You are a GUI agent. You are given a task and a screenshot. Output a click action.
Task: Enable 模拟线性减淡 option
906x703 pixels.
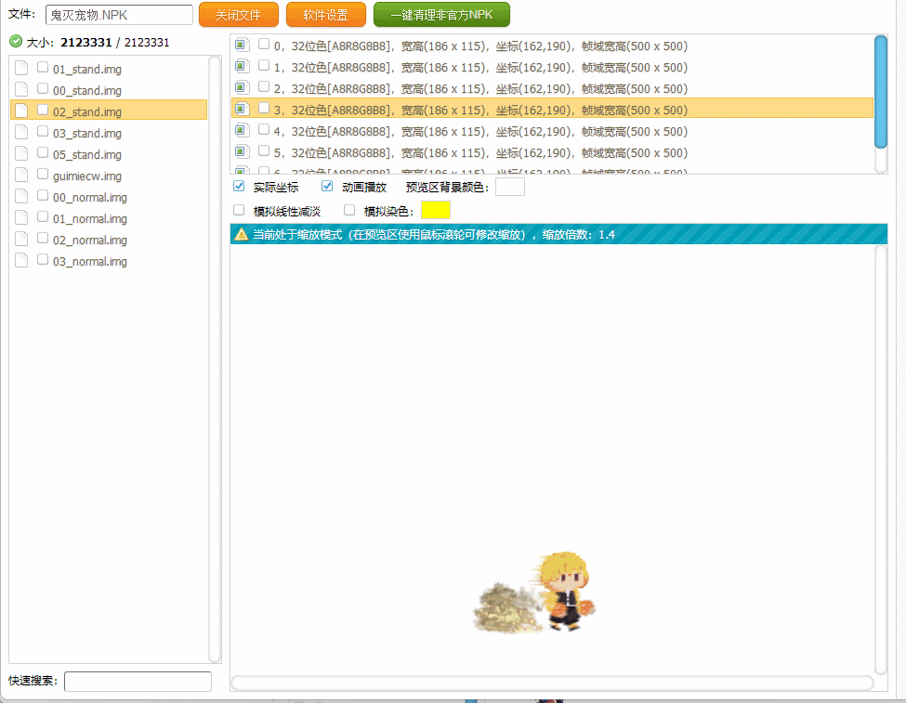coord(239,210)
